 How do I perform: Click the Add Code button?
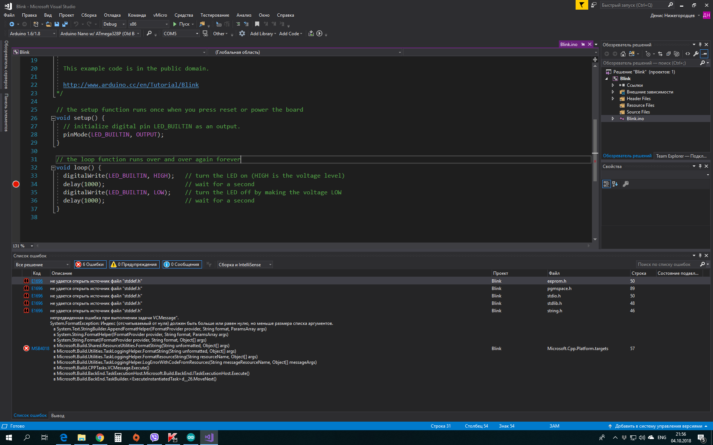(x=290, y=33)
